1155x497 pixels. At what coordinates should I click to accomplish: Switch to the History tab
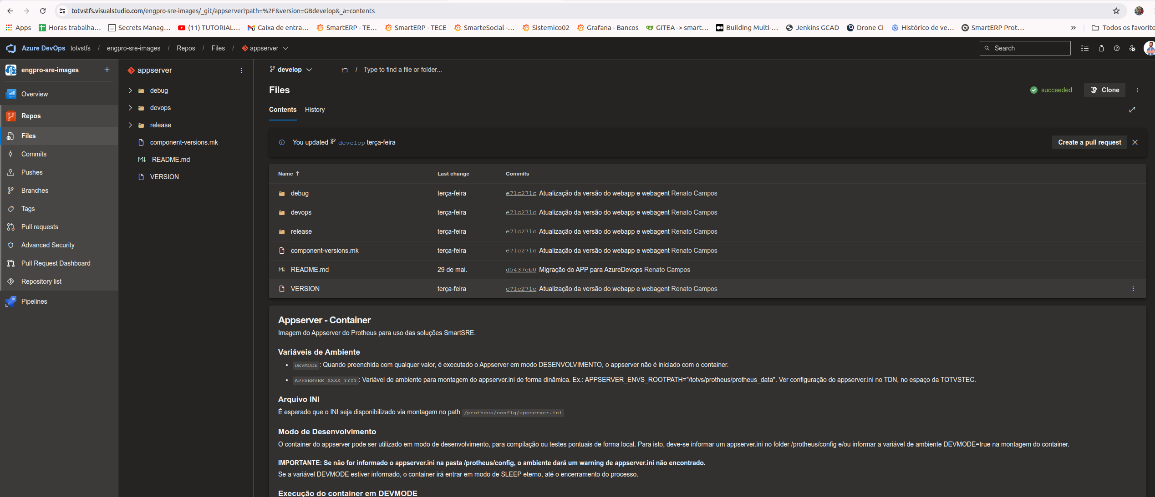315,110
